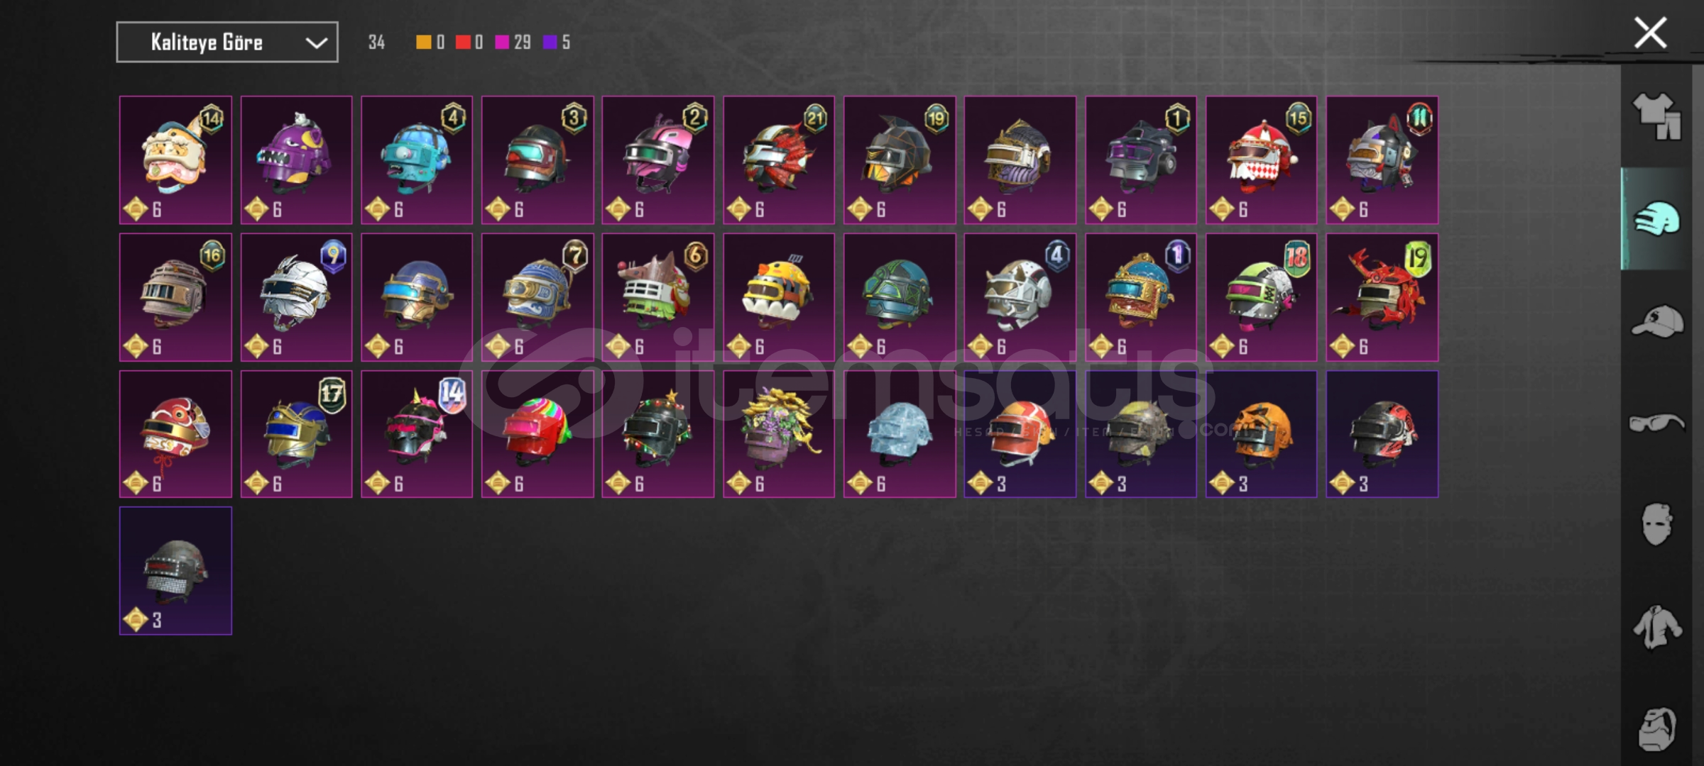Filter by purple quality swatch showing 5

[x=557, y=42]
